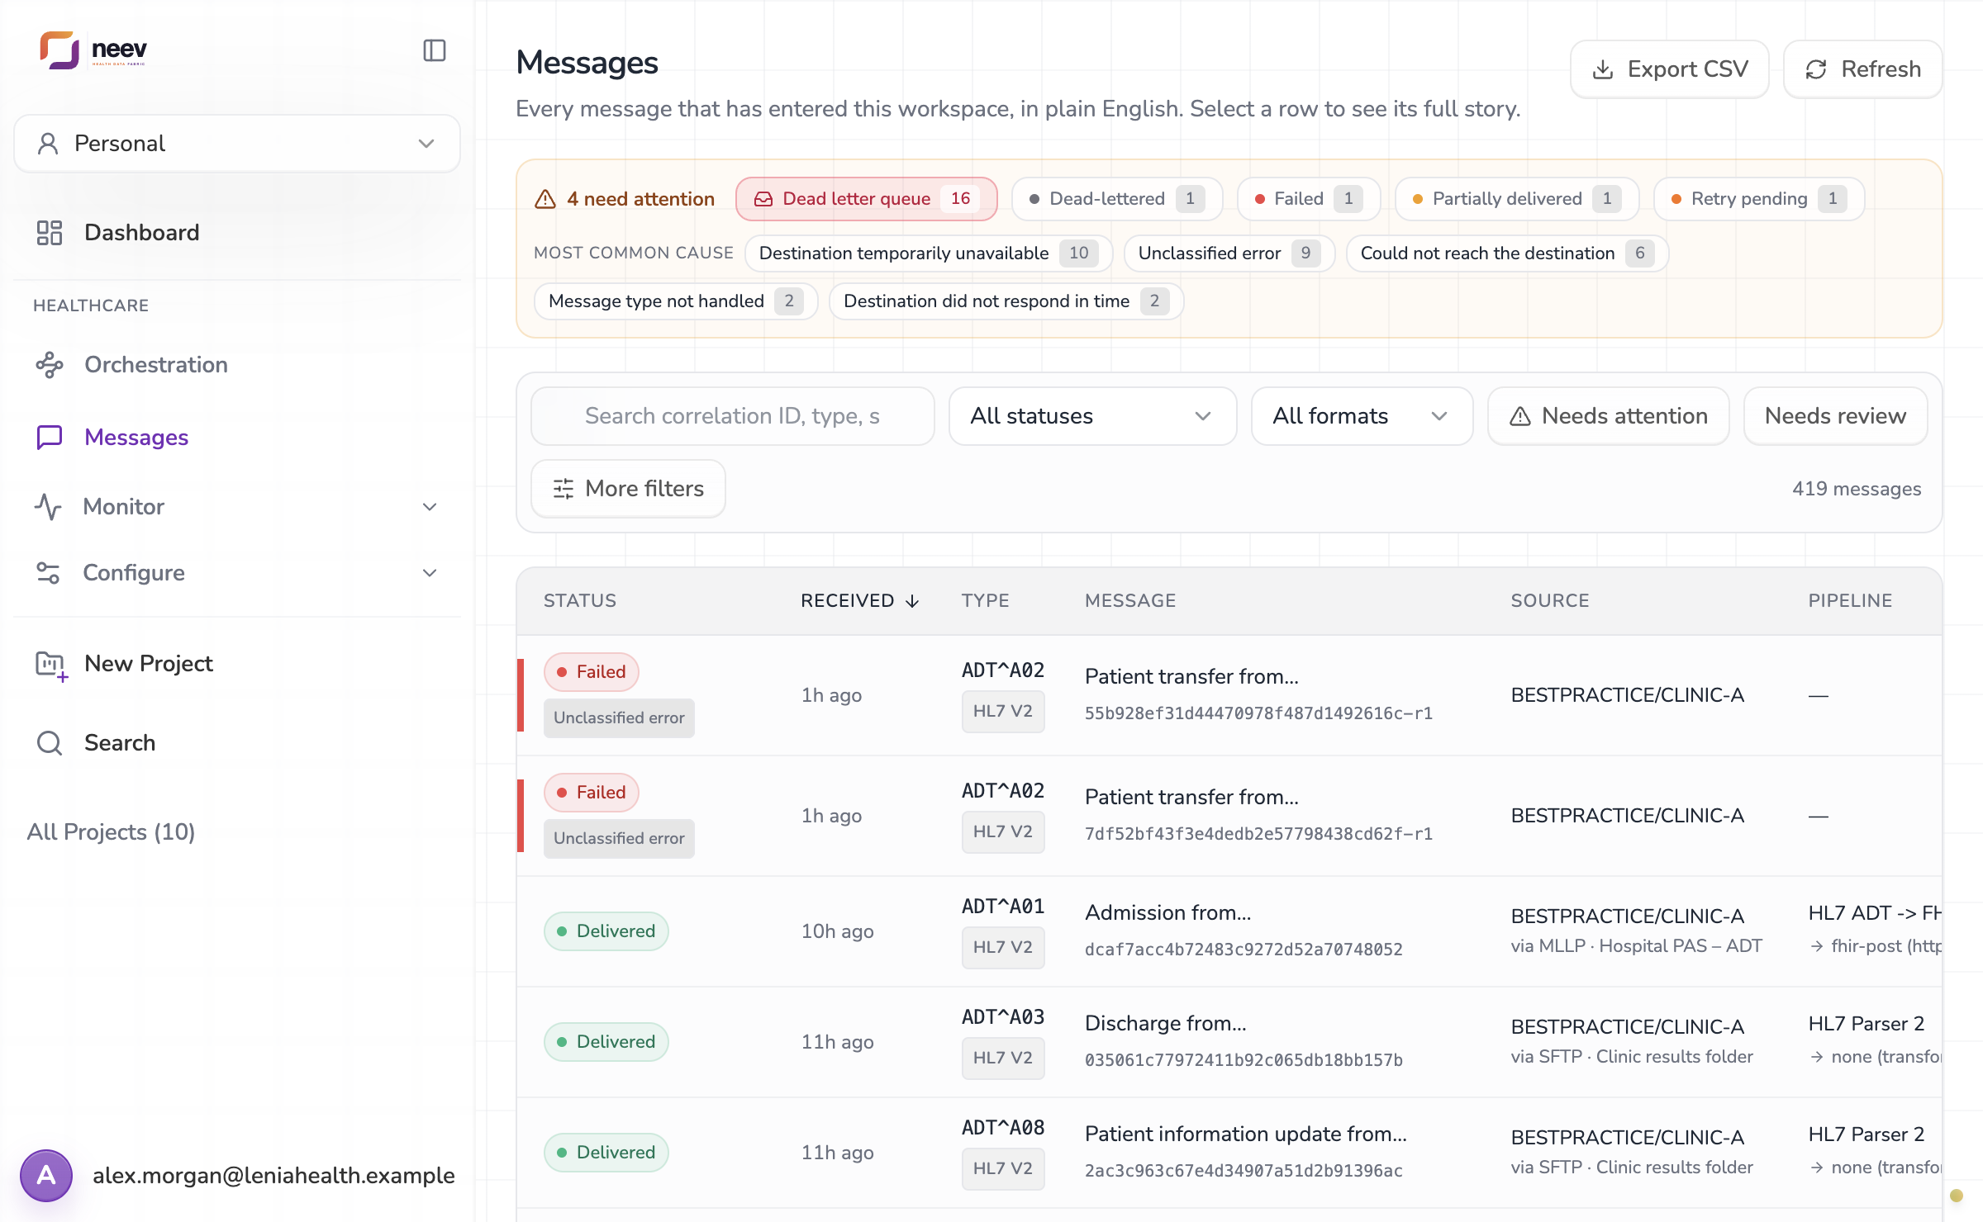The image size is (1983, 1222).
Task: Click the search correlation ID input field
Action: coord(732,416)
